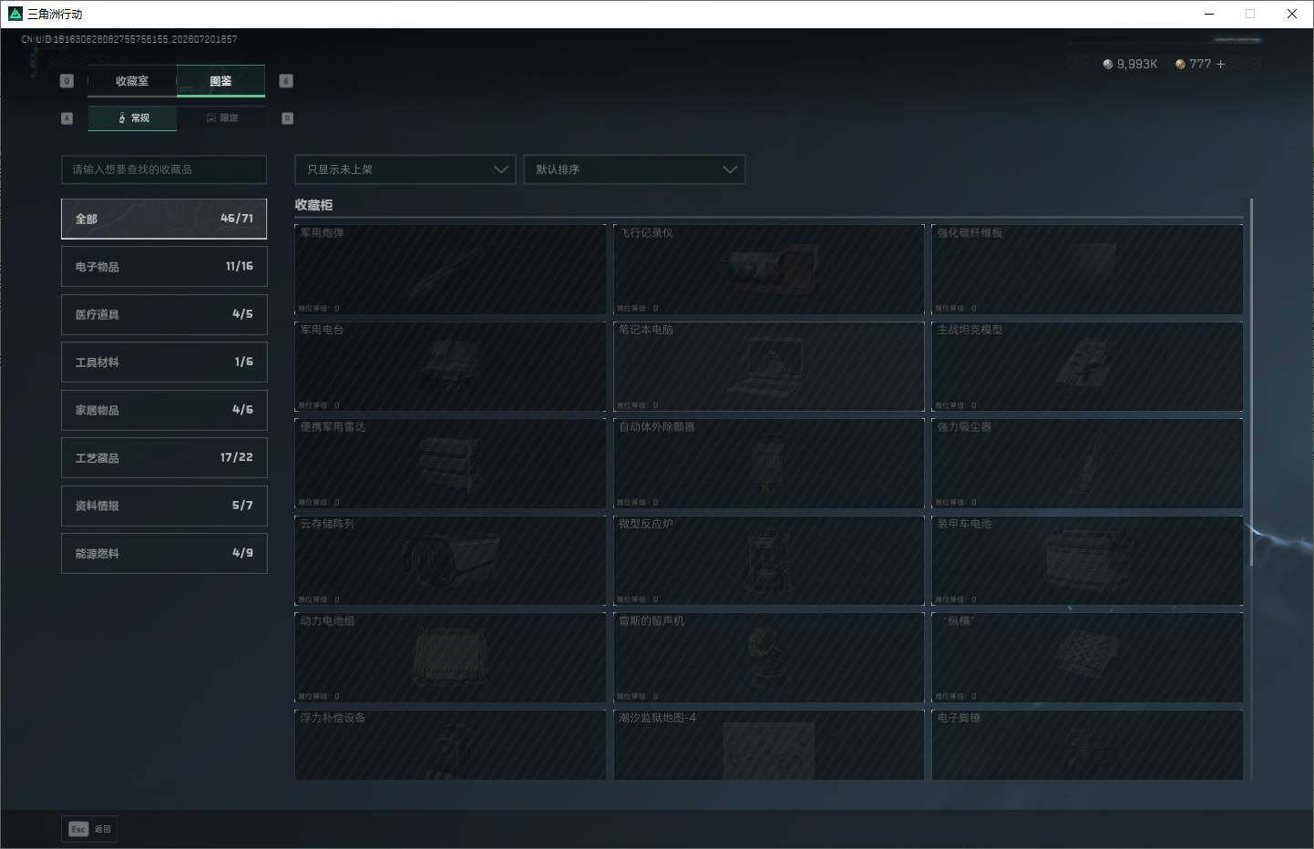Select the 图鉴 tab
The image size is (1314, 849).
coord(221,81)
